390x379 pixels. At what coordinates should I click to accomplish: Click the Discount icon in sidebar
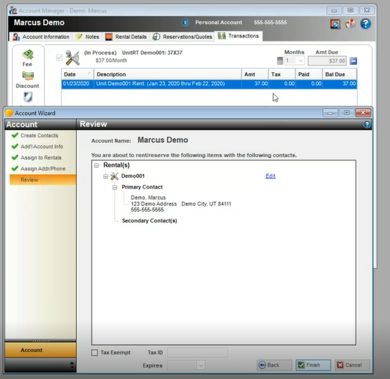(28, 76)
